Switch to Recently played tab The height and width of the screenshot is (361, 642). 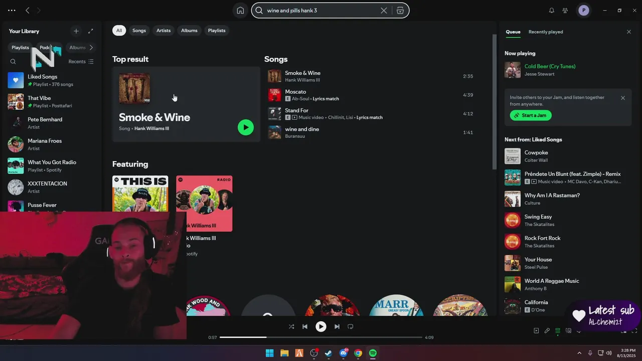546,32
